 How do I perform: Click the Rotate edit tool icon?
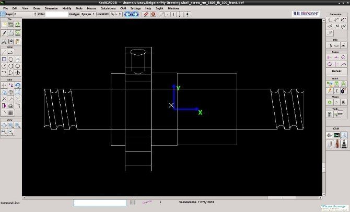coord(18,86)
